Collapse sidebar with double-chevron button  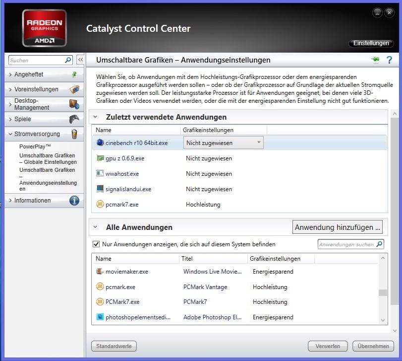click(x=80, y=60)
